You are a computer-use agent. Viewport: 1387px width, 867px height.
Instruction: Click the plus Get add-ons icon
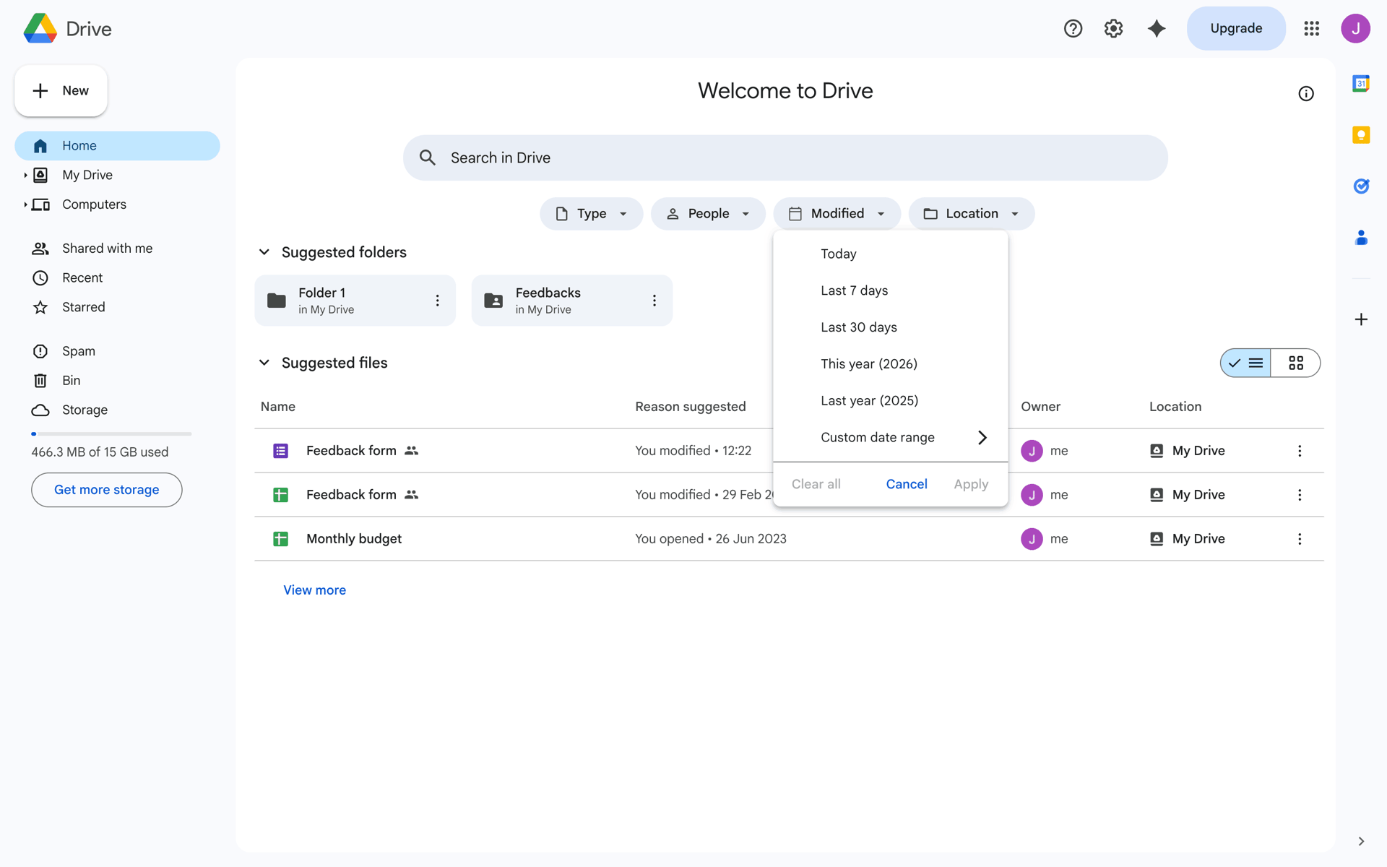coord(1361,319)
